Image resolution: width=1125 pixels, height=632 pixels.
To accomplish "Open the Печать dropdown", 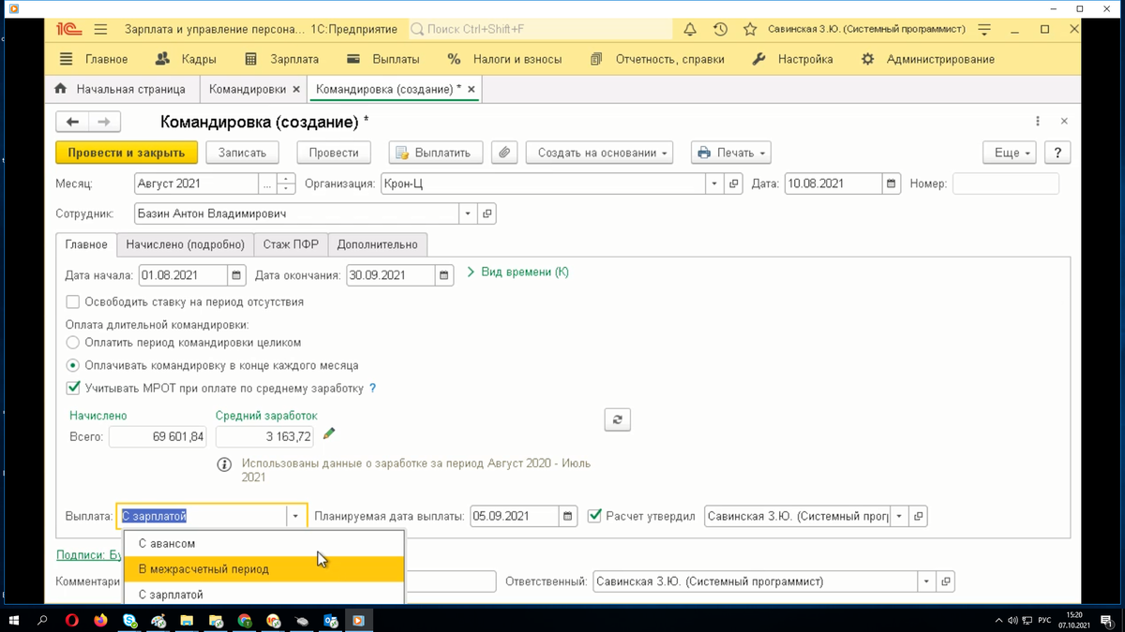I will click(731, 153).
